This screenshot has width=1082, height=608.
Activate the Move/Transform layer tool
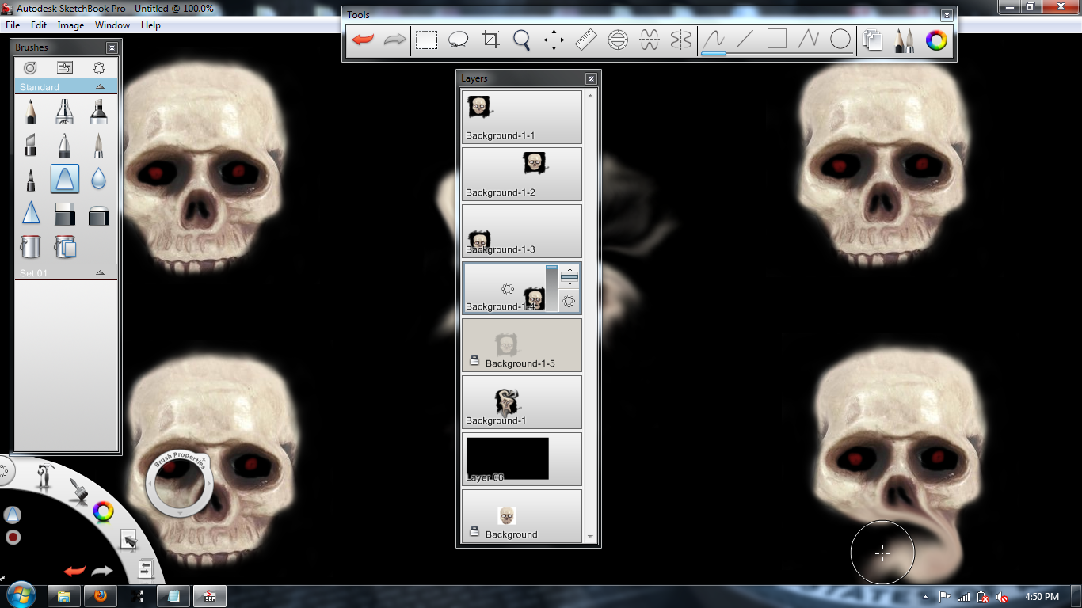[x=554, y=40]
